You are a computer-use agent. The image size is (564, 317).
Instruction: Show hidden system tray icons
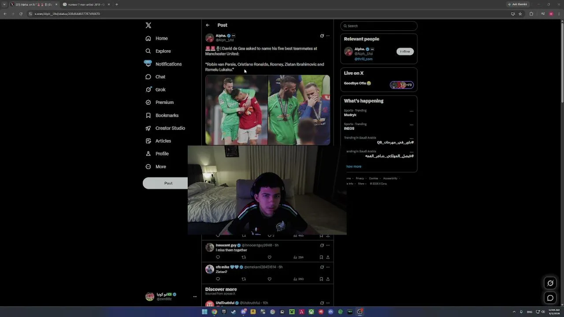pos(514,312)
